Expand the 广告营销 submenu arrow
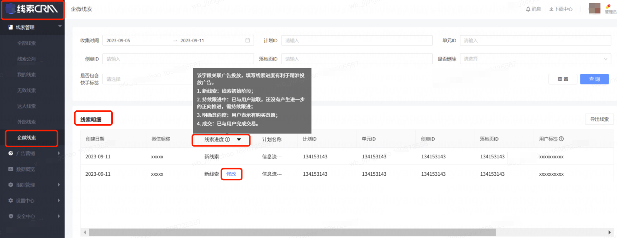The image size is (617, 238). (x=59, y=153)
